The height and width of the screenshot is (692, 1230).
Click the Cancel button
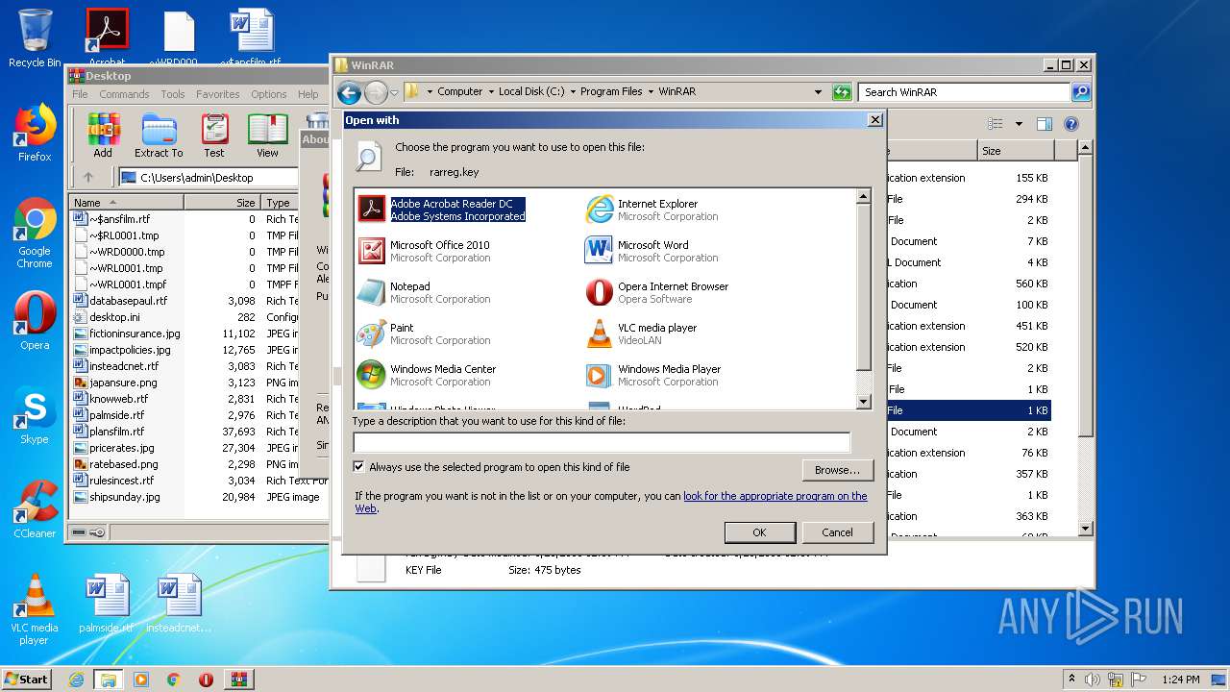pyautogui.click(x=837, y=532)
